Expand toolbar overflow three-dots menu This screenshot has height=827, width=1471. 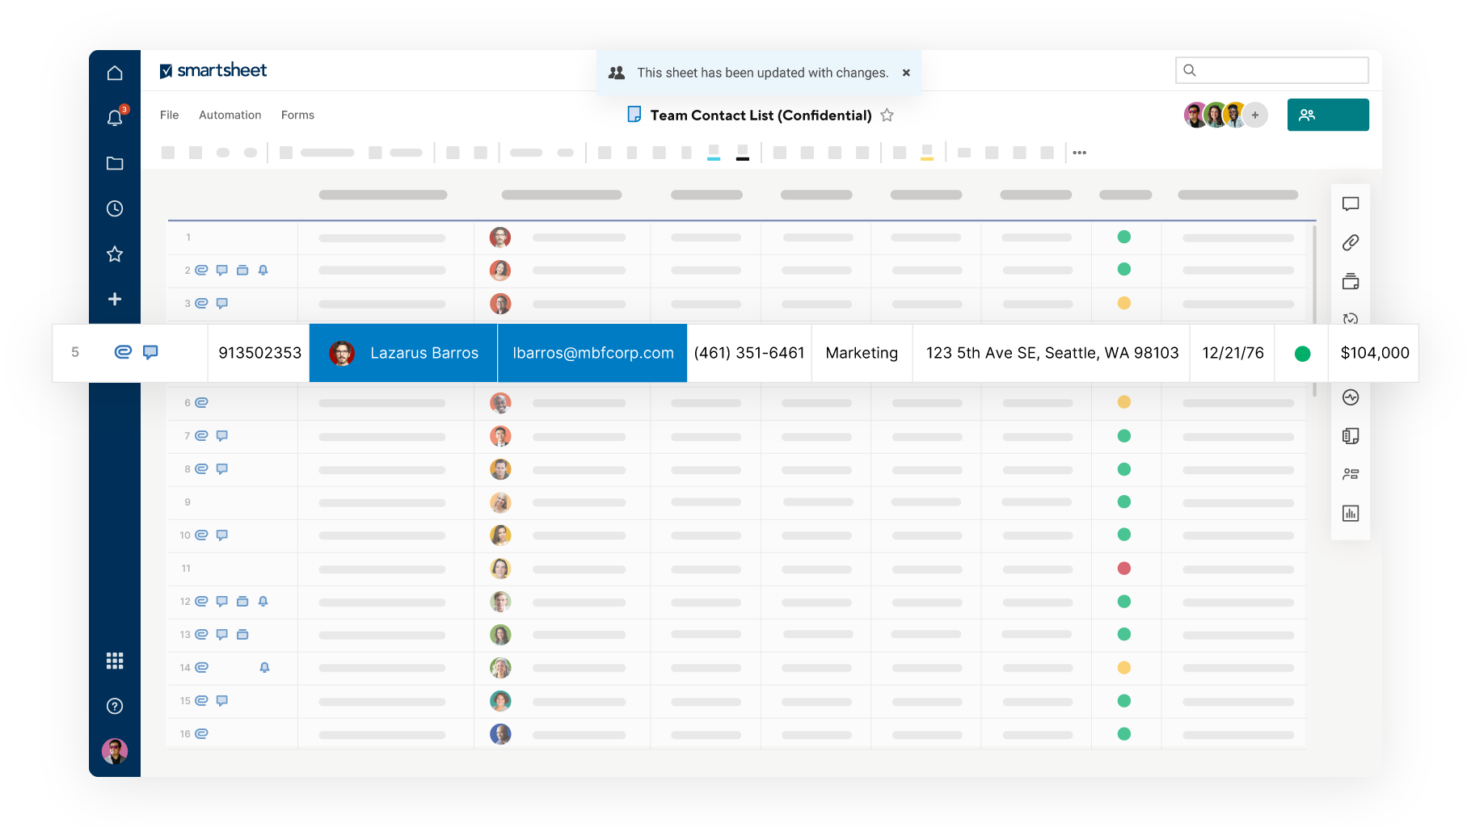1079,153
